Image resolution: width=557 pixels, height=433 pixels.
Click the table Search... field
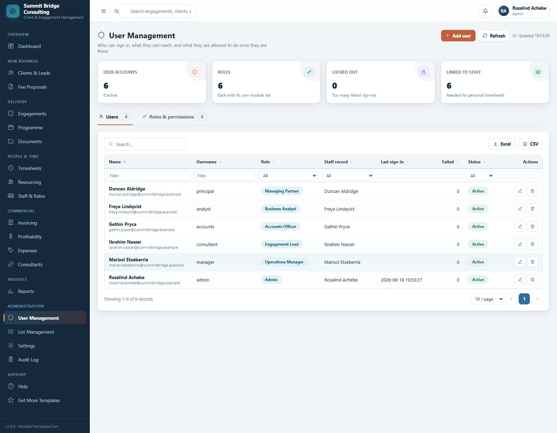145,144
